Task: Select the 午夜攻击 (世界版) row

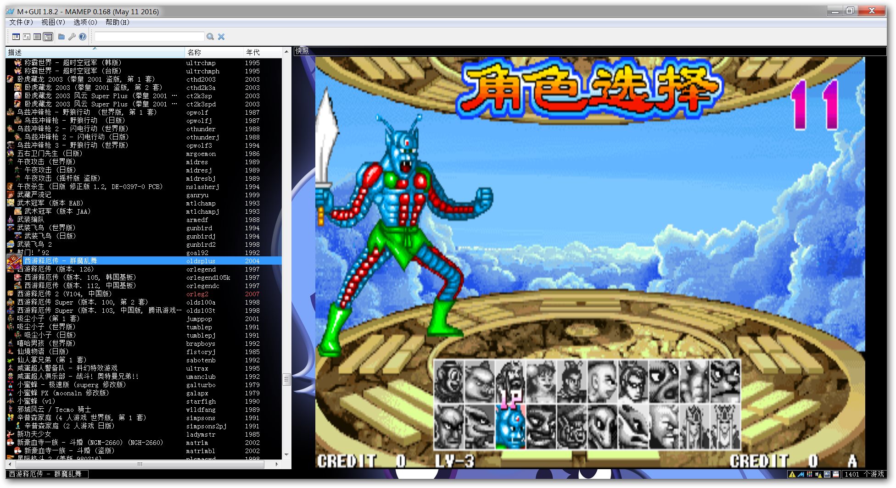Action: pyautogui.click(x=144, y=162)
